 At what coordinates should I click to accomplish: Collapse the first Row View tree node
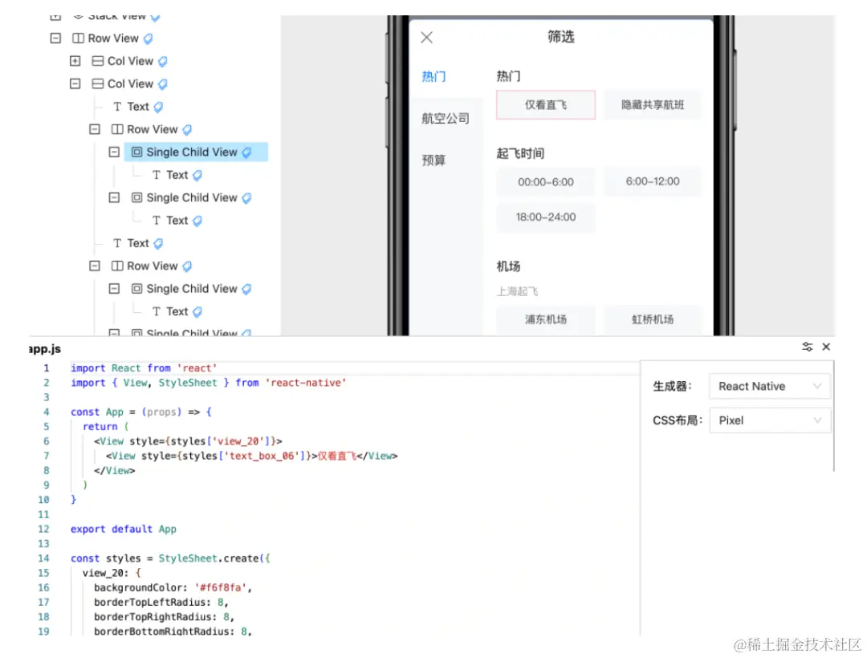point(54,38)
